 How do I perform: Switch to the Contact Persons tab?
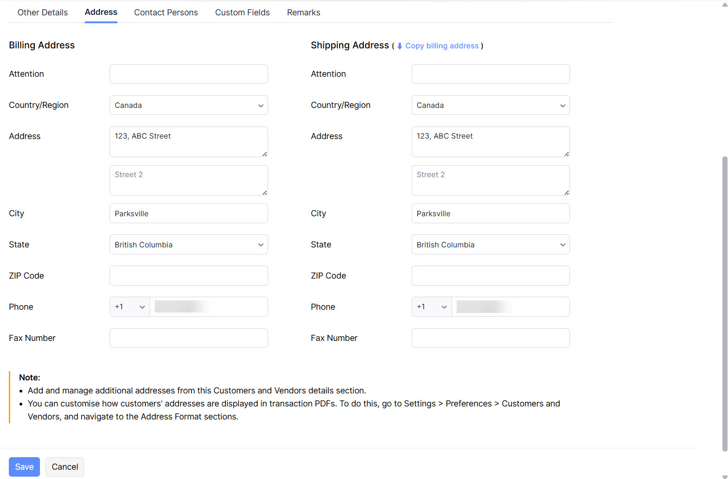166,13
